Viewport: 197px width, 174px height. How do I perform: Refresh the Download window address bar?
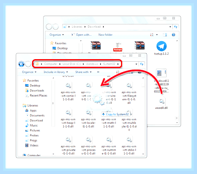pyautogui.click(x=176, y=27)
